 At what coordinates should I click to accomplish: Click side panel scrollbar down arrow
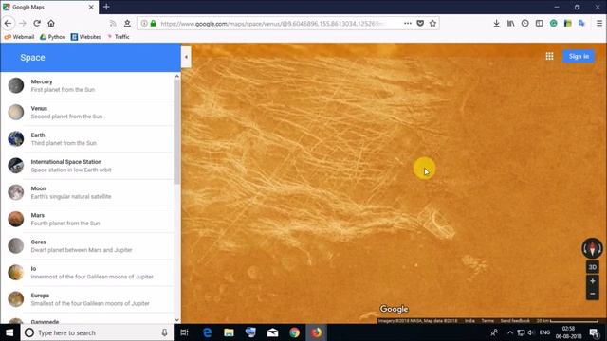point(177,320)
